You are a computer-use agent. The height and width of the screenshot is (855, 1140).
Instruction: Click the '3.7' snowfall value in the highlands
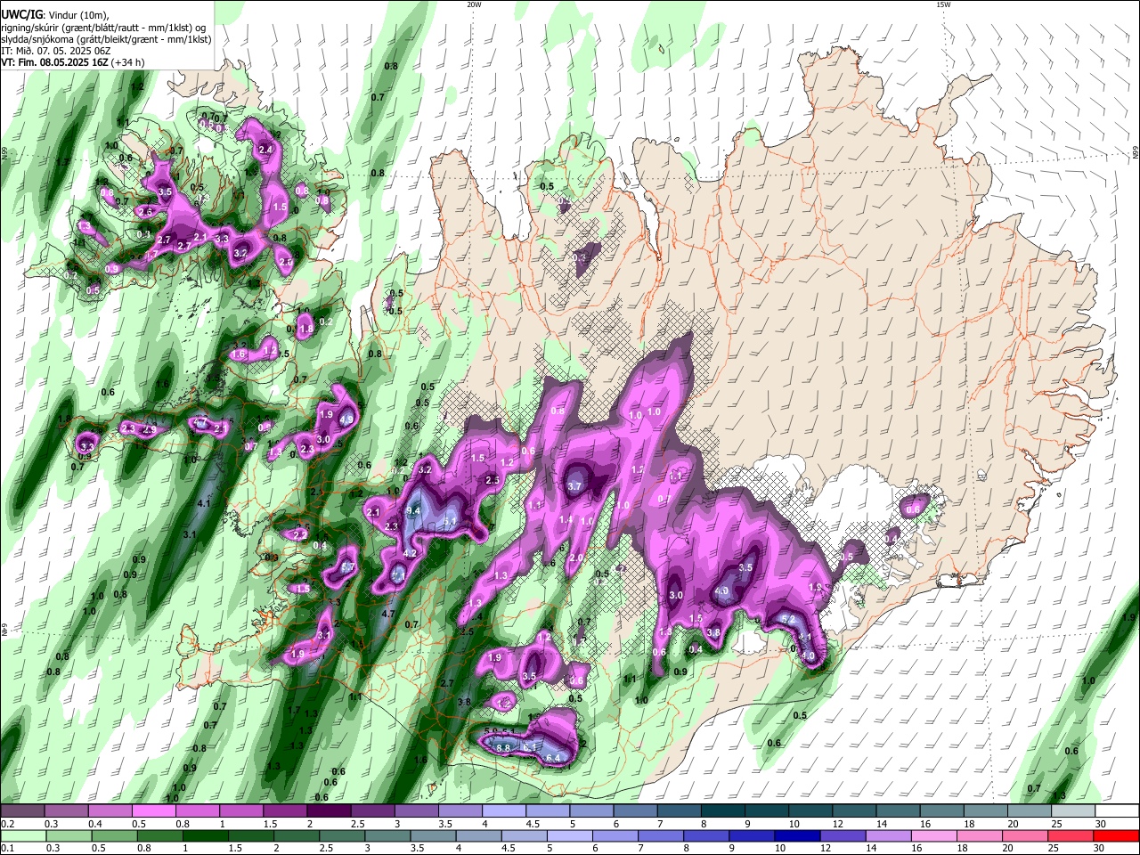574,486
